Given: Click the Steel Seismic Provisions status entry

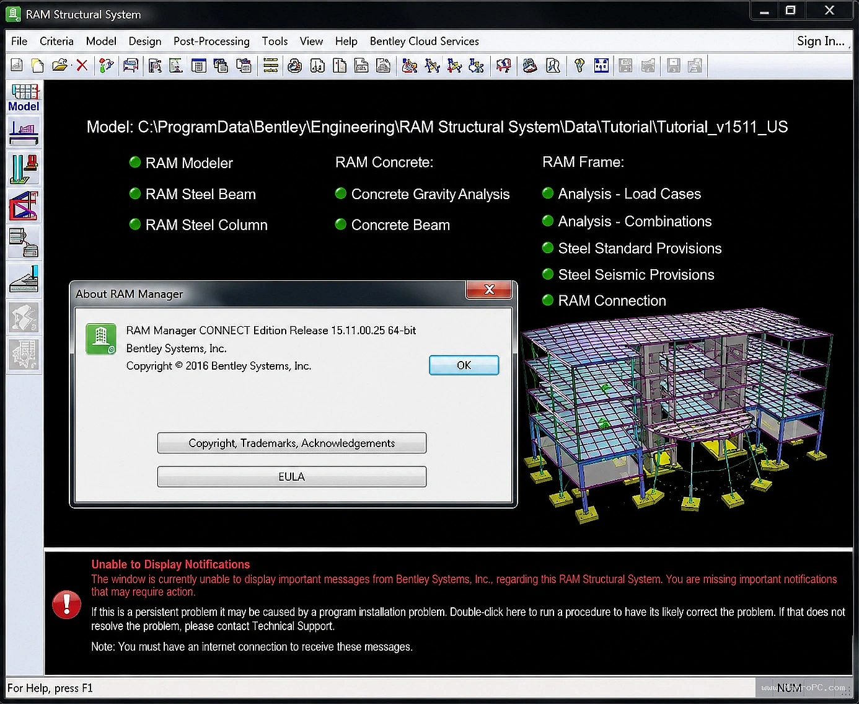Looking at the screenshot, I should [628, 274].
